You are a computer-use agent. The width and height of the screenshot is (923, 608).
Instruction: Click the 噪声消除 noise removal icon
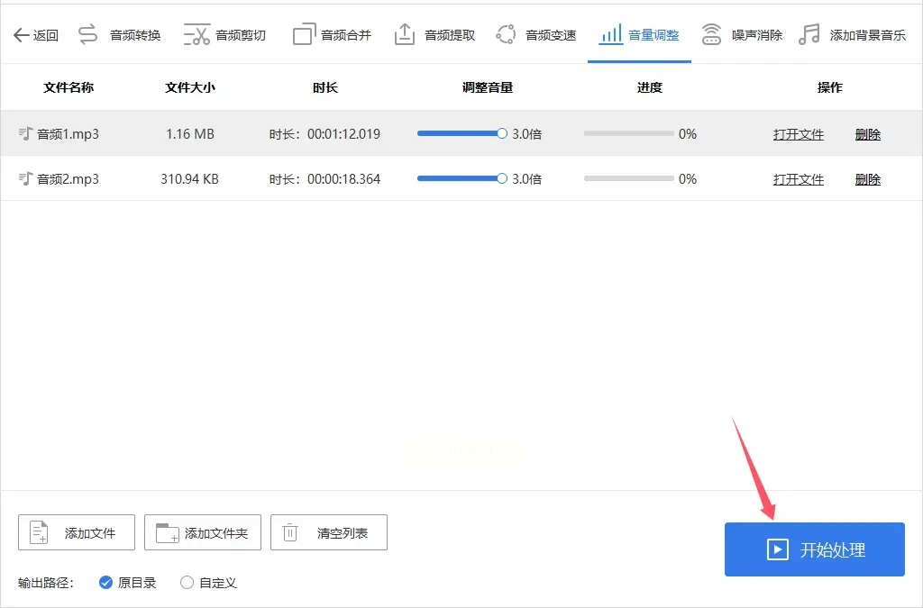point(711,35)
